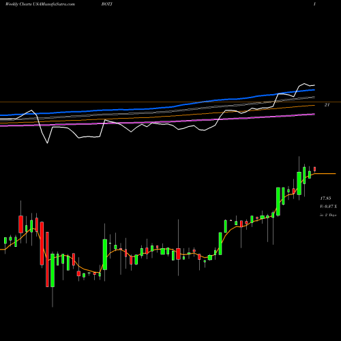Click the tallest red candlestick near the chart low
This screenshot has height=341, width=341.
coord(47,259)
